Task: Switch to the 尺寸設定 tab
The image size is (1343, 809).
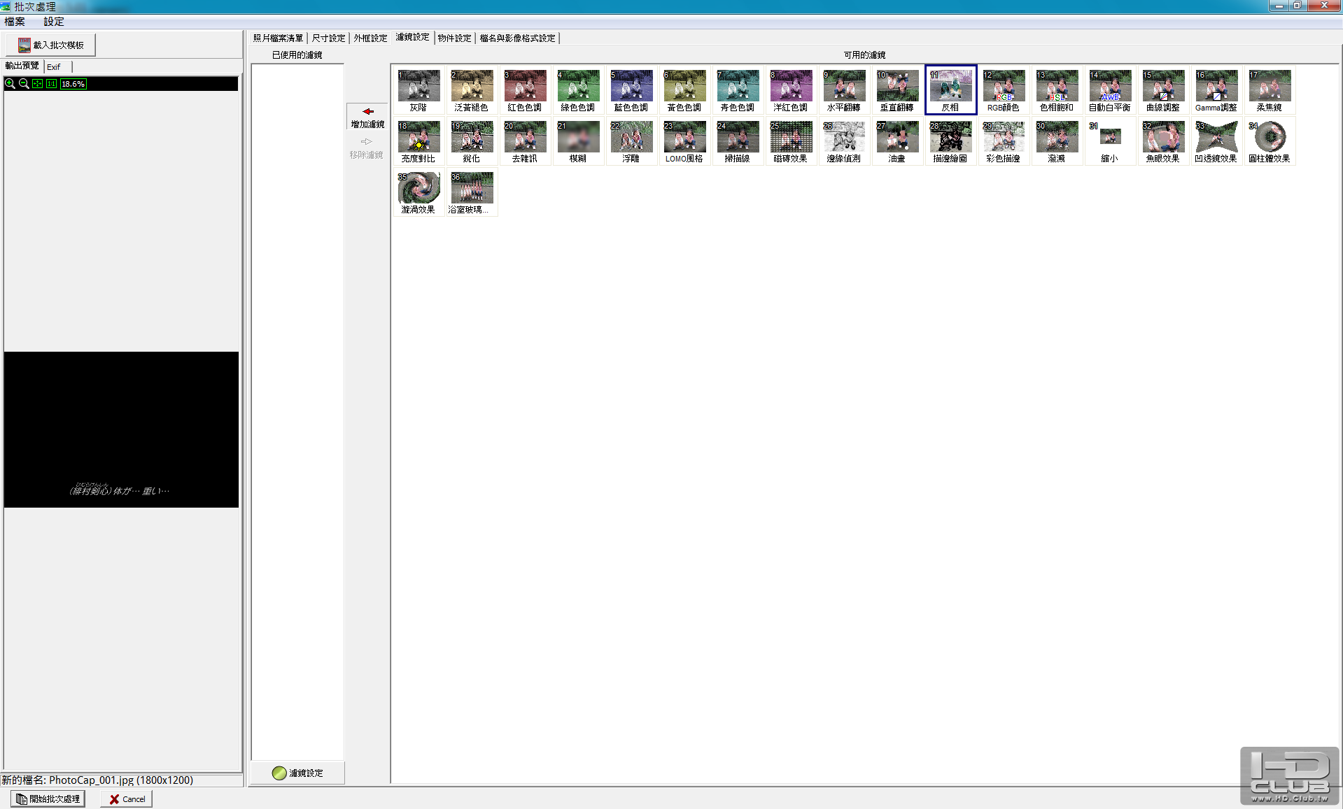Action: tap(329, 38)
